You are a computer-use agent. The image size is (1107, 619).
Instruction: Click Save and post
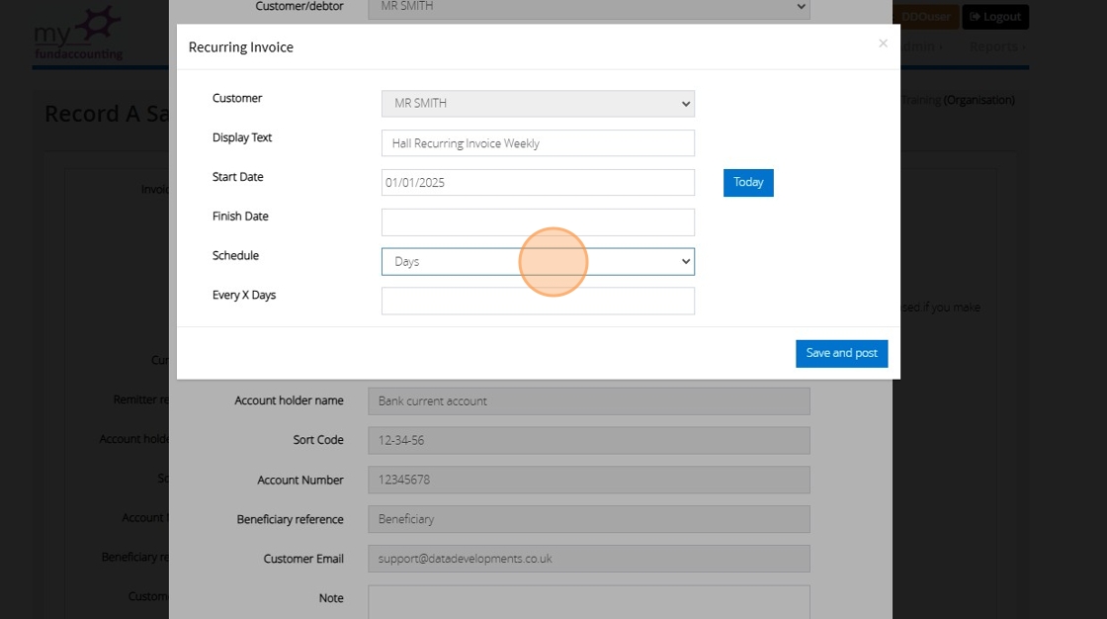click(x=841, y=354)
